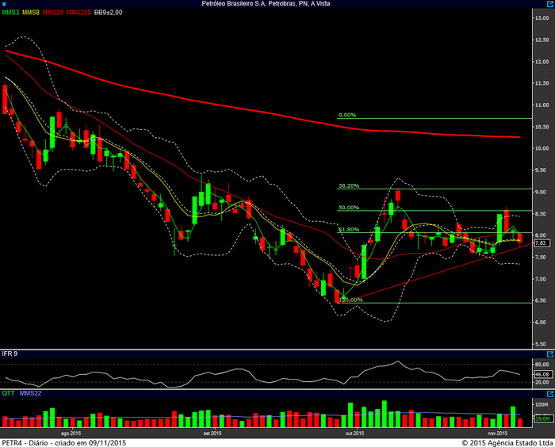
Task: Pop out the QTT volume panel
Action: coord(550,393)
